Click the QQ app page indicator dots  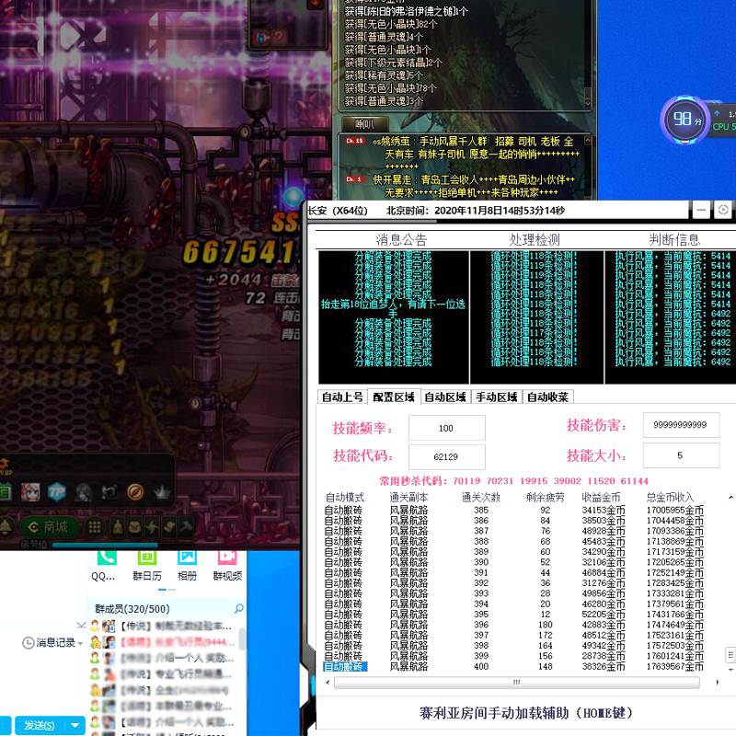pos(167,590)
